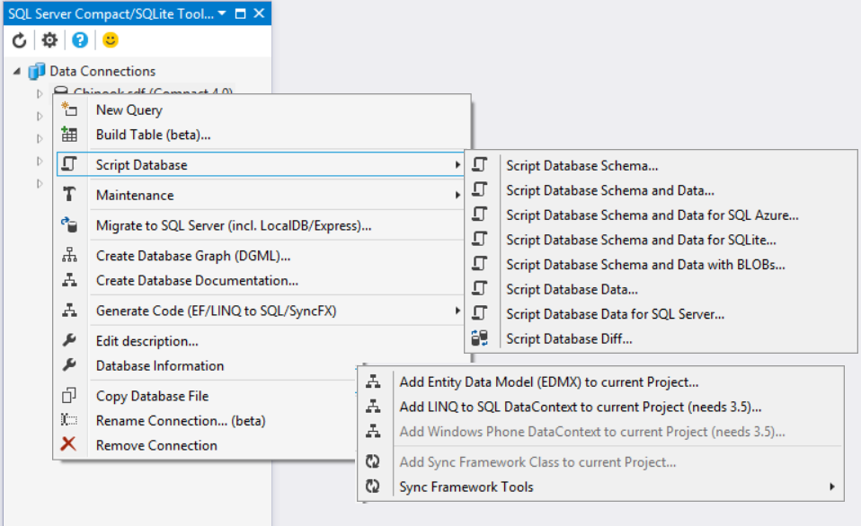Viewport: 861px width, 526px height.
Task: Expand the Maintenance submenu arrow
Action: coord(458,195)
